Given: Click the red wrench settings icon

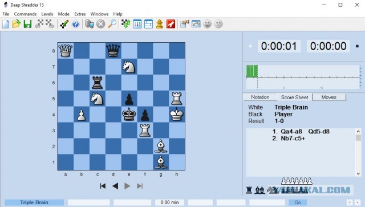Looking at the screenshot, I should 171,24.
